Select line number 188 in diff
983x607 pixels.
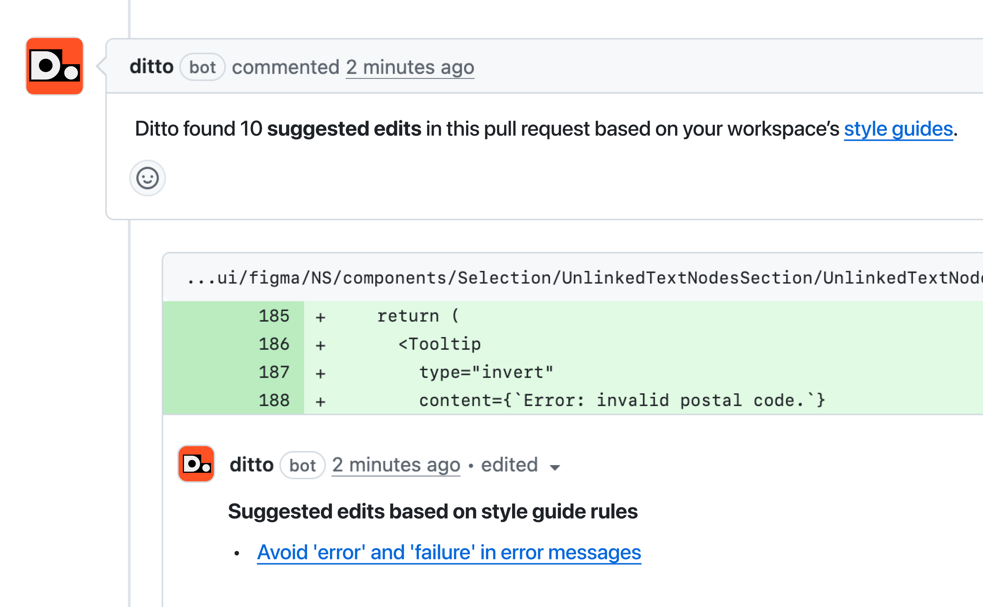point(274,400)
